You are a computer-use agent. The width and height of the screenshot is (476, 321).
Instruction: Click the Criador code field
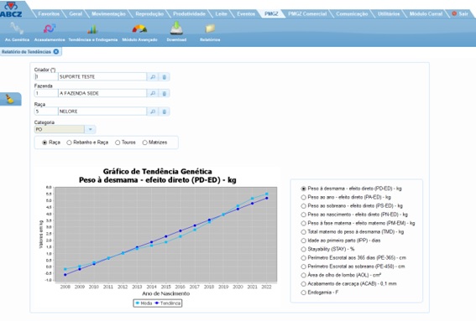(46, 77)
